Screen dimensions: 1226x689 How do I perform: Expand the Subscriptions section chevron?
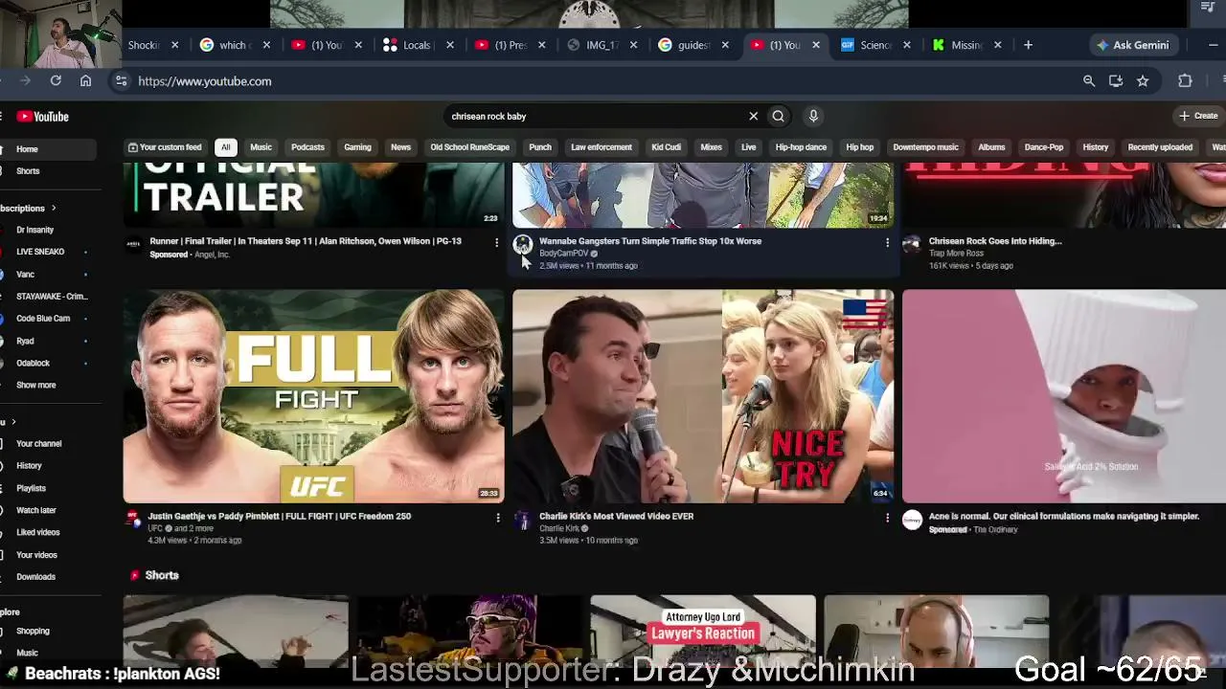click(x=54, y=209)
